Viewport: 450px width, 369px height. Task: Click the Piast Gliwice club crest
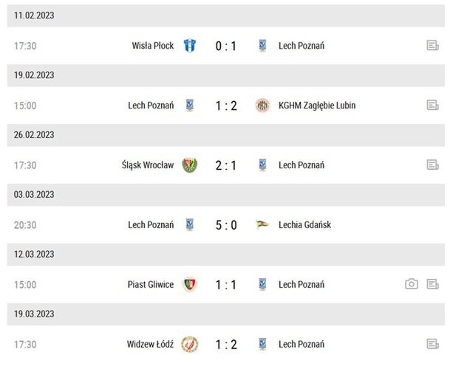pos(190,284)
